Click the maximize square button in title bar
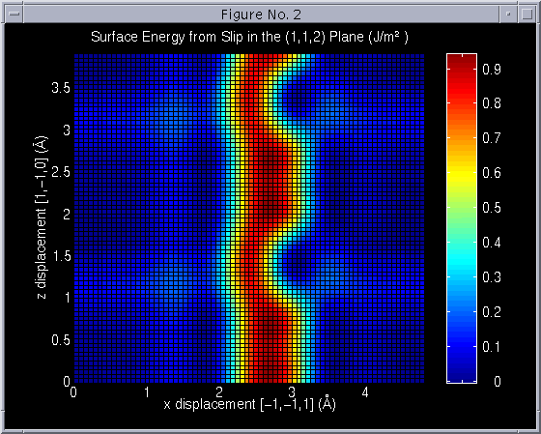Image resolution: width=541 pixels, height=434 pixels. point(527,14)
